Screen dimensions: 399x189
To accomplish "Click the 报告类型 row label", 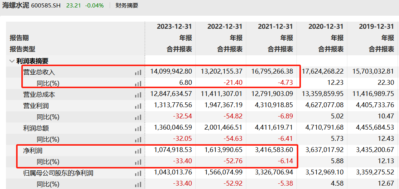I will click(x=22, y=49).
